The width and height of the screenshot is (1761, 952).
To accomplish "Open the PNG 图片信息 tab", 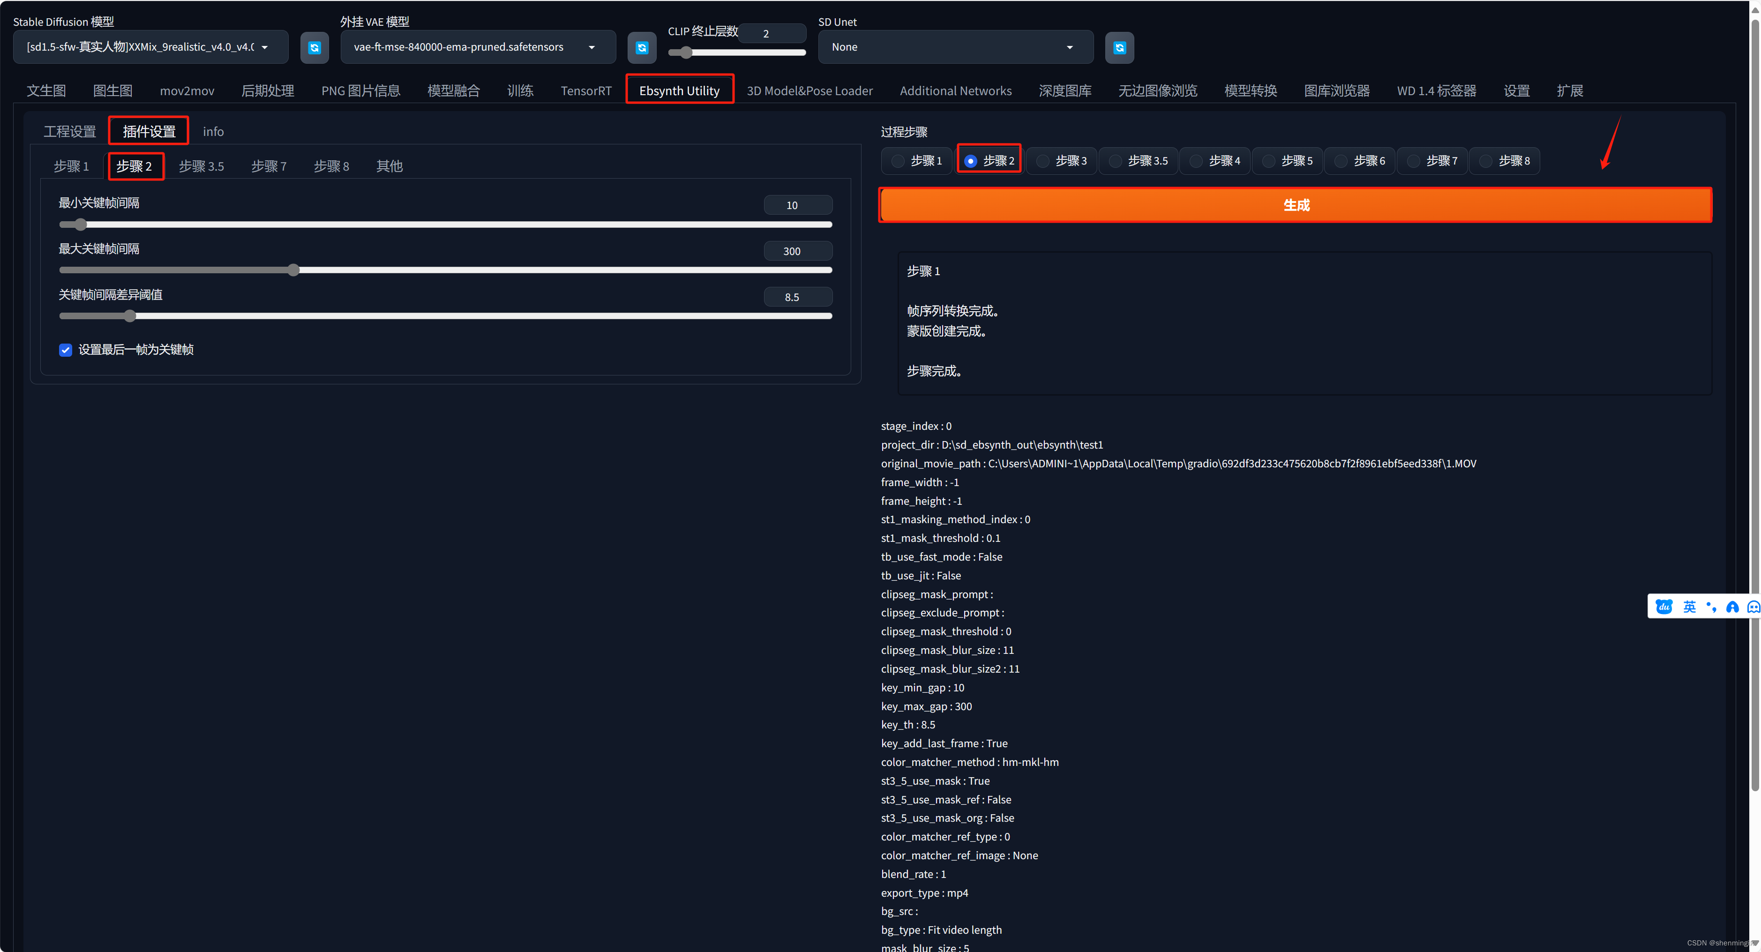I will pyautogui.click(x=361, y=91).
